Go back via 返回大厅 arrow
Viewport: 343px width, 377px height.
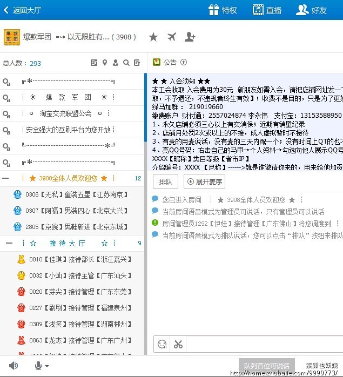[x=6, y=10]
